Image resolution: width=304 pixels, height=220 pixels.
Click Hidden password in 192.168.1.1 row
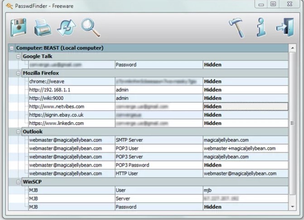[x=246, y=90]
